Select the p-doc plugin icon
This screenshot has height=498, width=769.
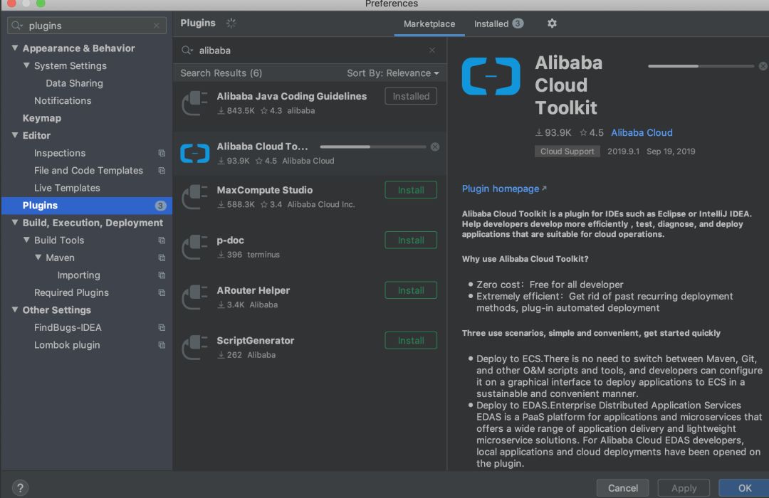click(194, 247)
